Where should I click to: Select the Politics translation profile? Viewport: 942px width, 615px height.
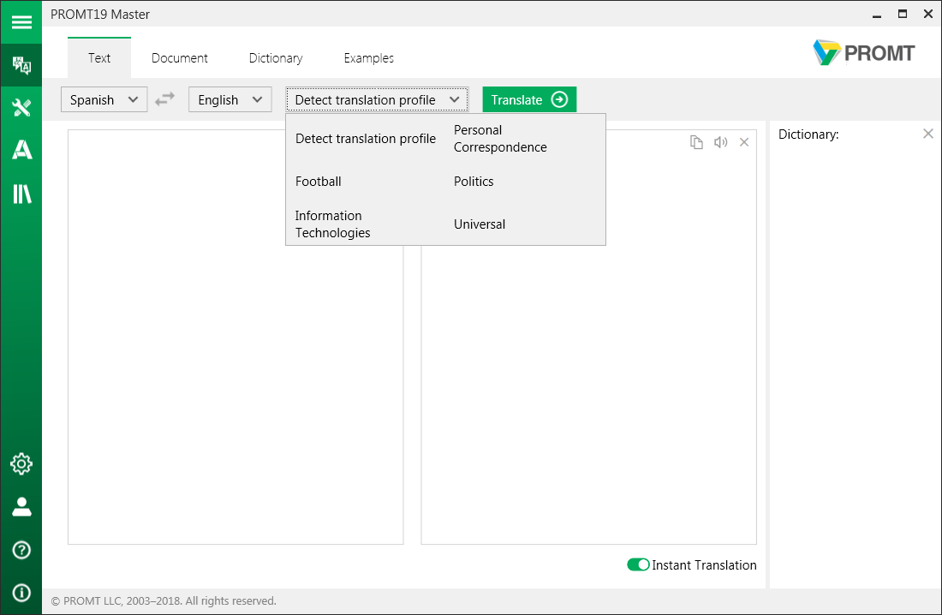pyautogui.click(x=474, y=181)
